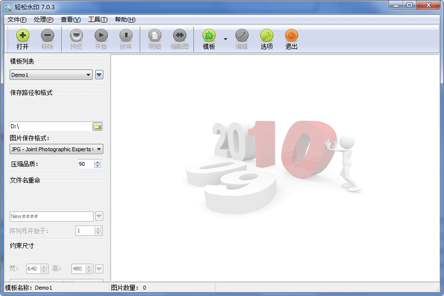Viewport: 444px width, 296px height.
Task: Open the 帮助(H) menu
Action: pos(125,19)
